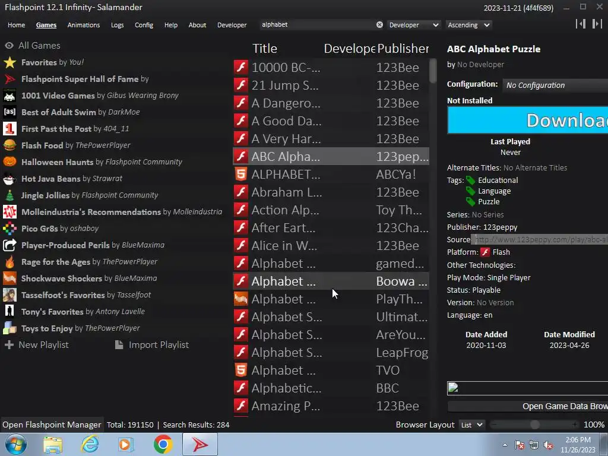This screenshot has height=456, width=608.
Task: Open the Ascending order dropdown
Action: (x=469, y=25)
